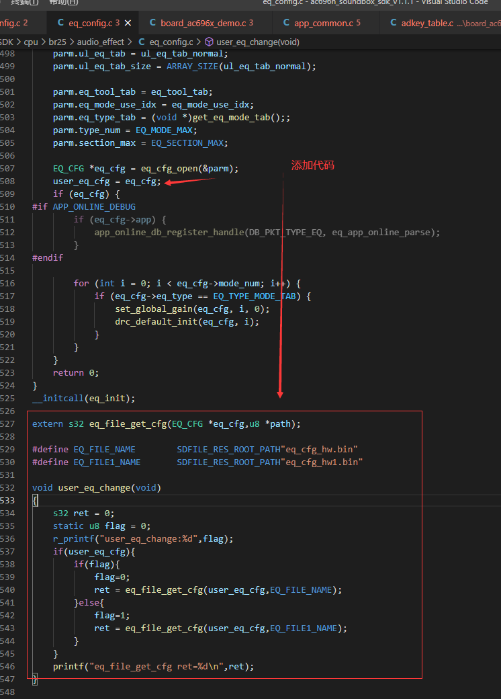The height and width of the screenshot is (699, 501).
Task: Click 'if (eq_cfg->app) {' line
Action: point(120,219)
